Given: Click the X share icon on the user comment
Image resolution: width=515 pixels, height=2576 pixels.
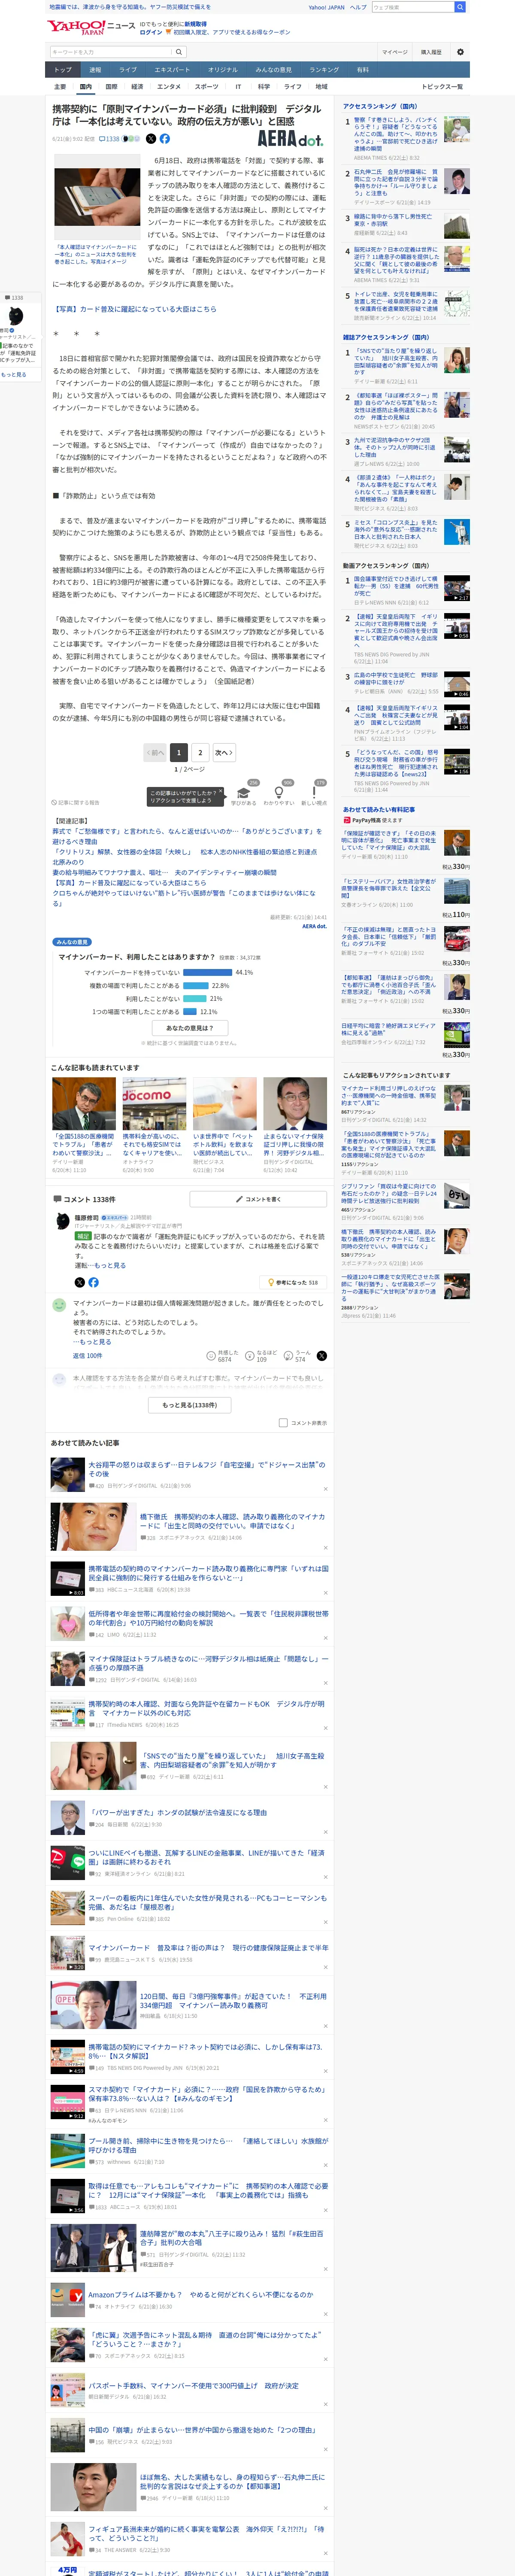Looking at the screenshot, I should click(322, 1355).
